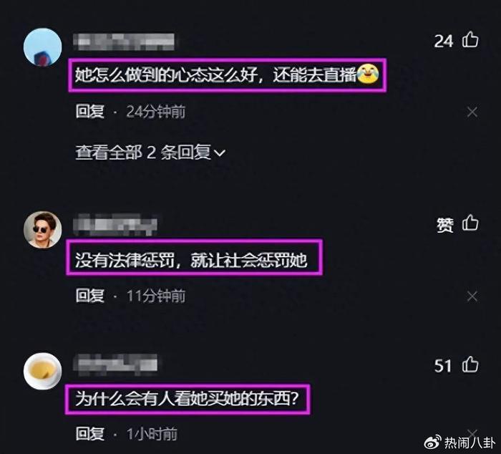501x454 pixels.
Task: Open blurred username of third commenter
Action: [115, 364]
